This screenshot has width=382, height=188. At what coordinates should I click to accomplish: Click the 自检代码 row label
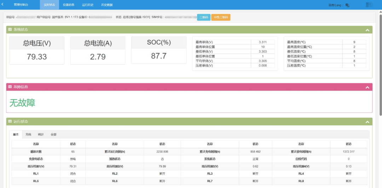point(301,159)
